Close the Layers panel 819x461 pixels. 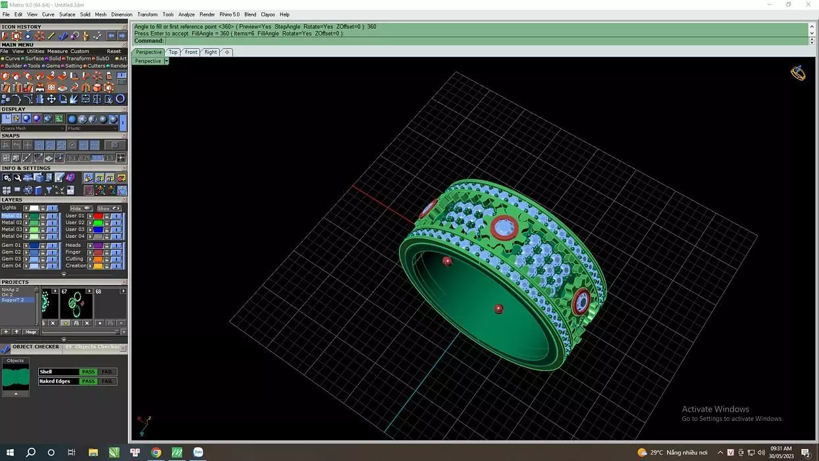point(124,200)
